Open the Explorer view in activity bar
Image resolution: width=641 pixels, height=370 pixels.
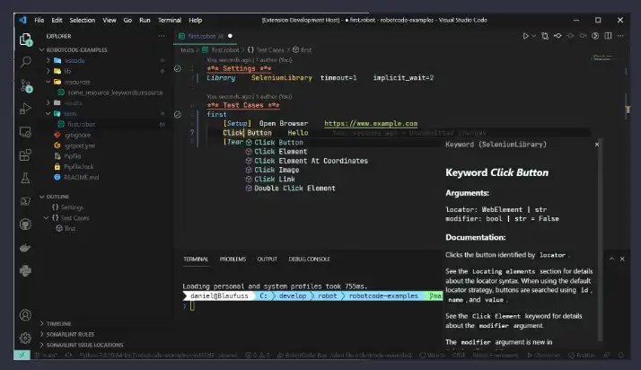(x=25, y=40)
